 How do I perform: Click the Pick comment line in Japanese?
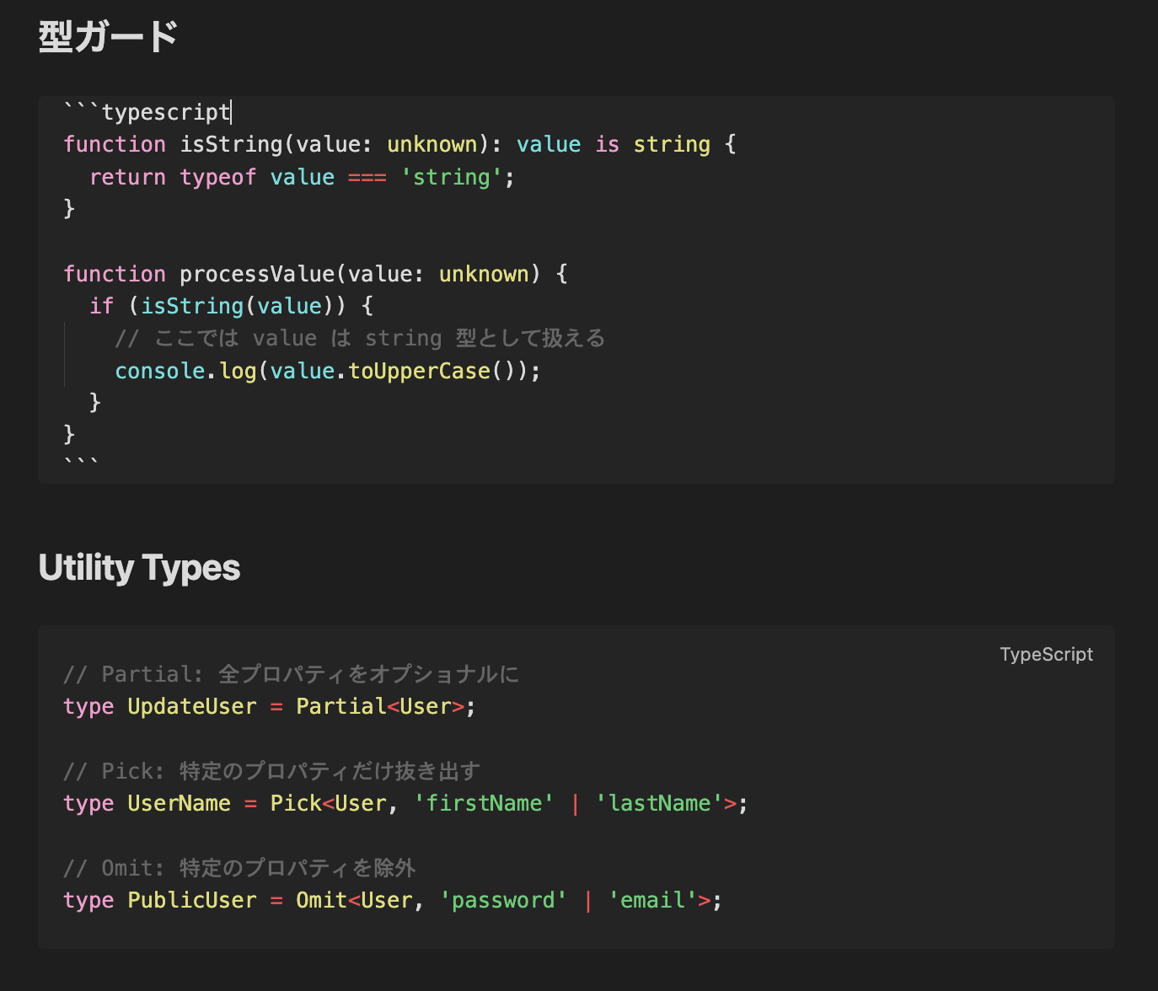[271, 770]
